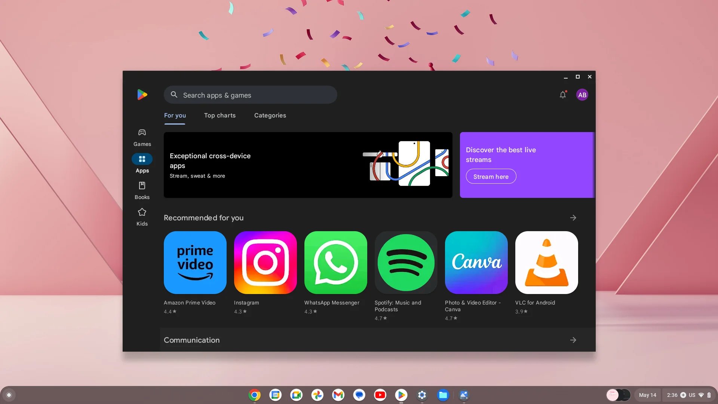Launch Messages from the shelf
Screen dimensions: 718x404
pyautogui.click(x=359, y=395)
